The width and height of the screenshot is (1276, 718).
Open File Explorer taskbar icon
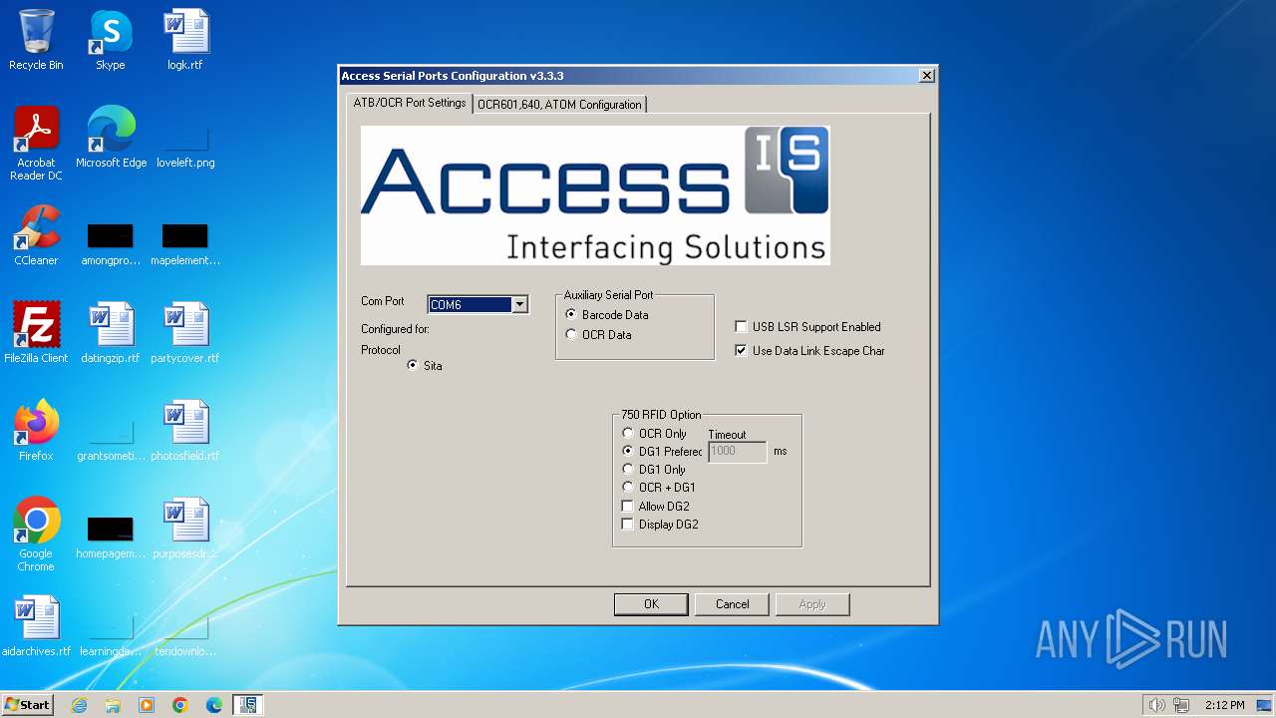tap(113, 705)
